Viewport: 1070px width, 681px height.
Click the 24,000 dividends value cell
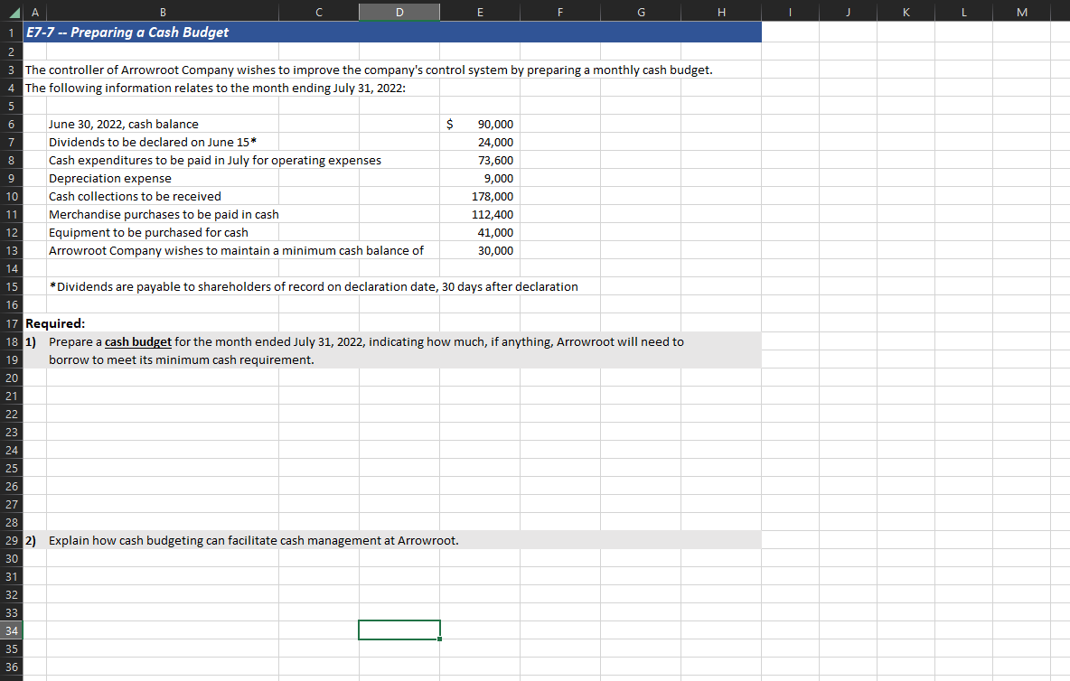(x=480, y=142)
